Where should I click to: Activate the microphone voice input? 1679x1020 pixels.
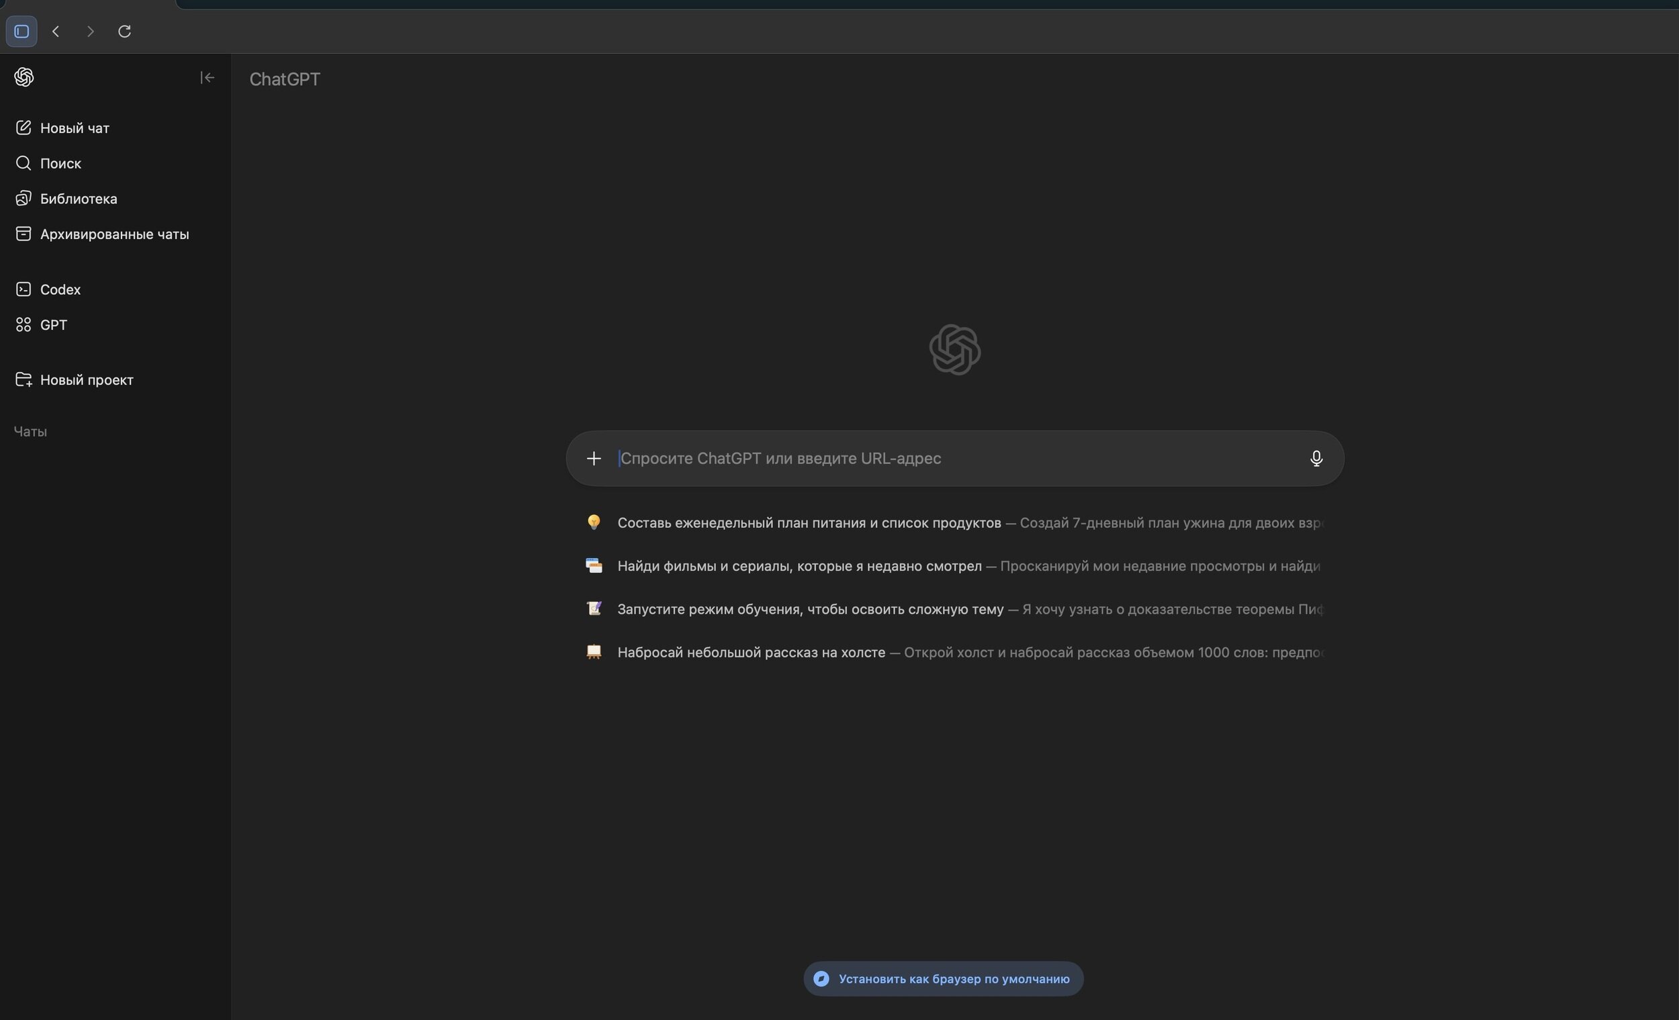(x=1316, y=459)
